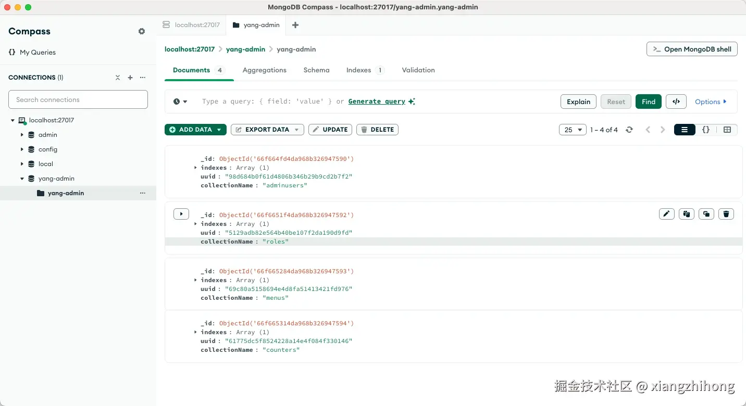
Task: Click collectionName value "menus"
Action: point(276,298)
